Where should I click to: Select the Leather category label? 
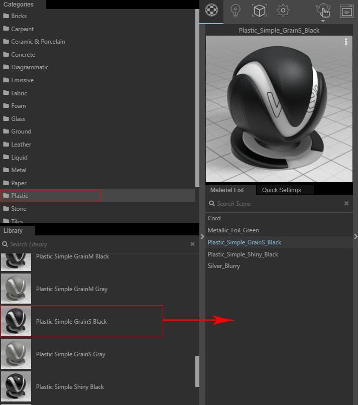21,145
